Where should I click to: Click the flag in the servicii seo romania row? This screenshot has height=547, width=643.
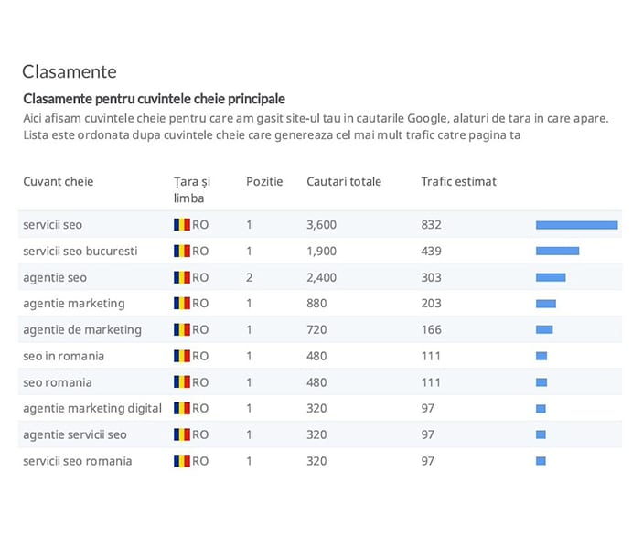point(181,461)
